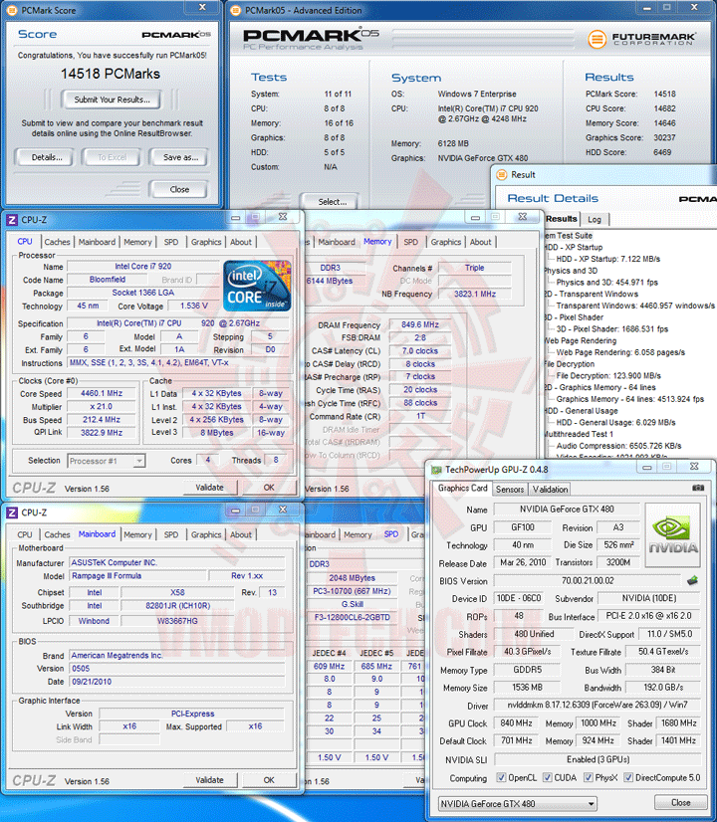This screenshot has height=822, width=717.
Task: Click the Result window title icon
Action: tap(502, 174)
